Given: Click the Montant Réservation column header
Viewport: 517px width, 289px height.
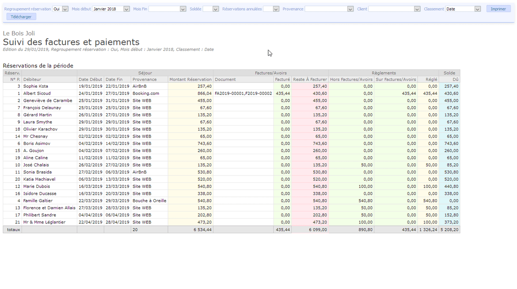Looking at the screenshot, I should pos(190,80).
